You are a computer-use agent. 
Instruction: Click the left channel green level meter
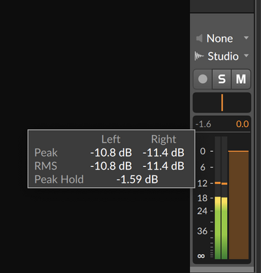click(217, 228)
